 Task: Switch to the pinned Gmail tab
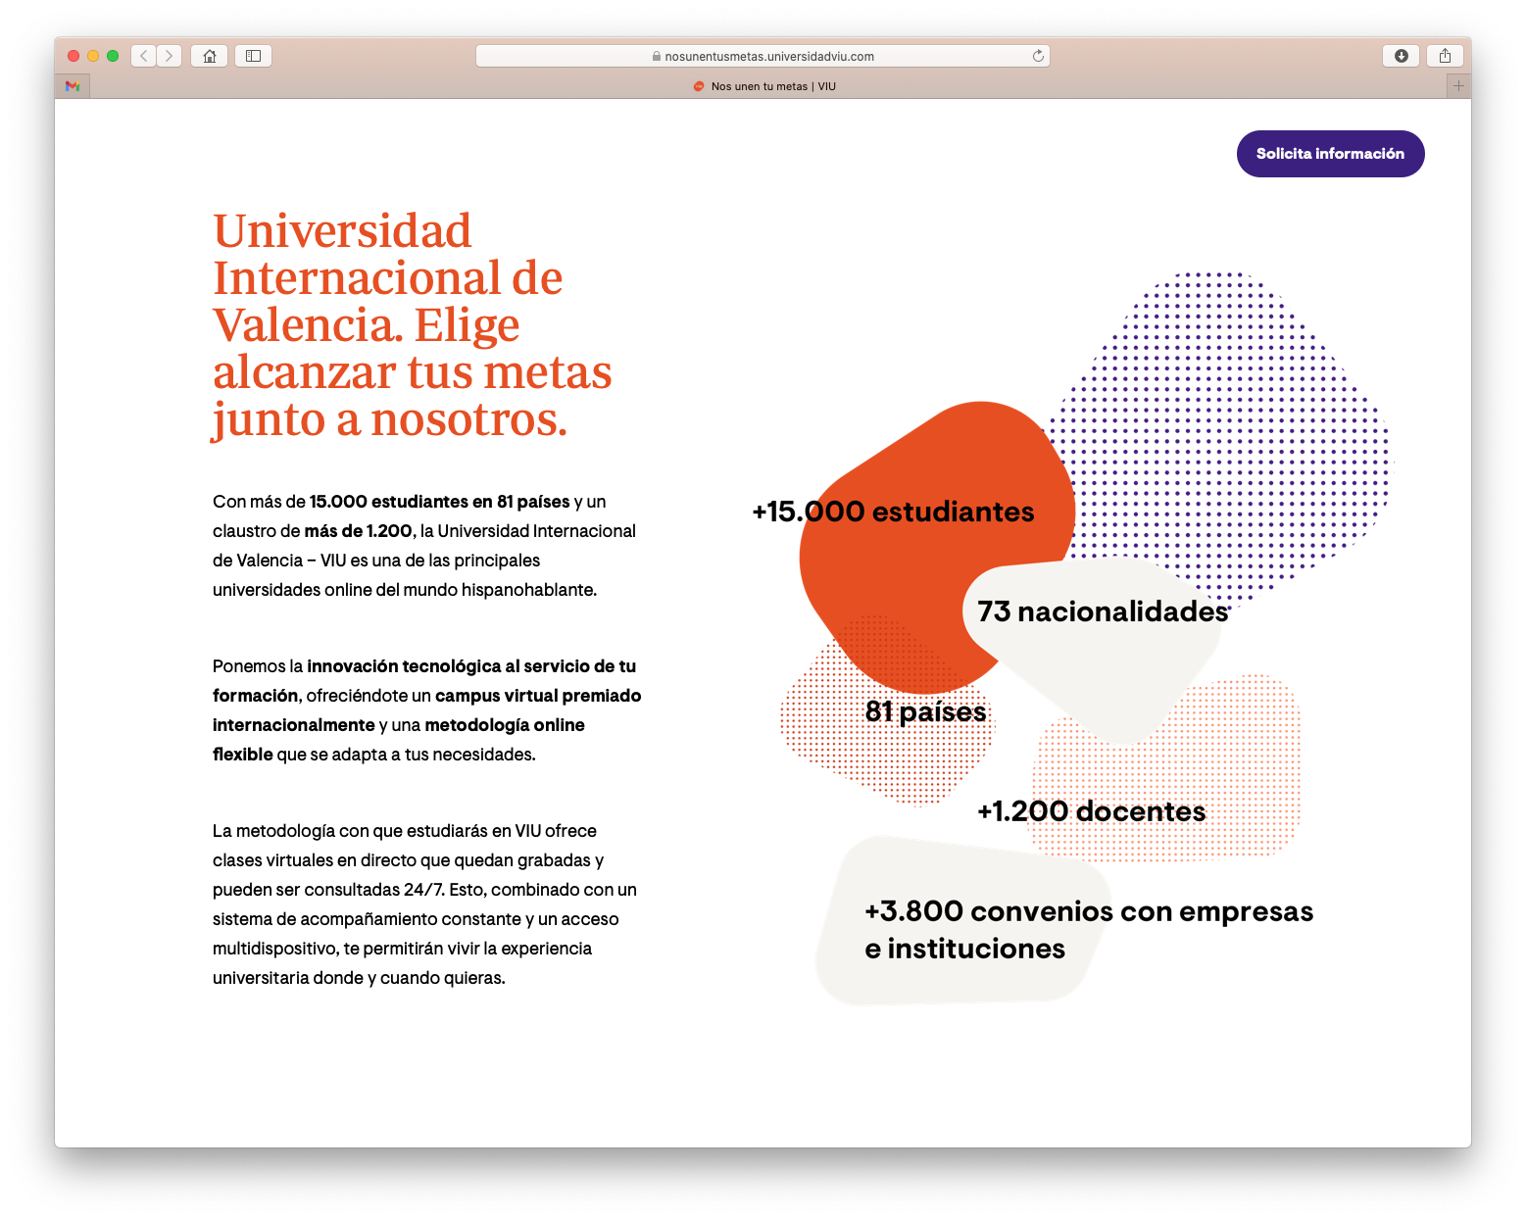(73, 86)
